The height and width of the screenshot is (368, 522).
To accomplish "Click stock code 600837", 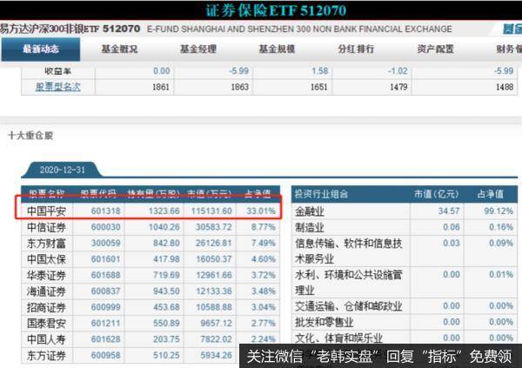I will pyautogui.click(x=105, y=291).
